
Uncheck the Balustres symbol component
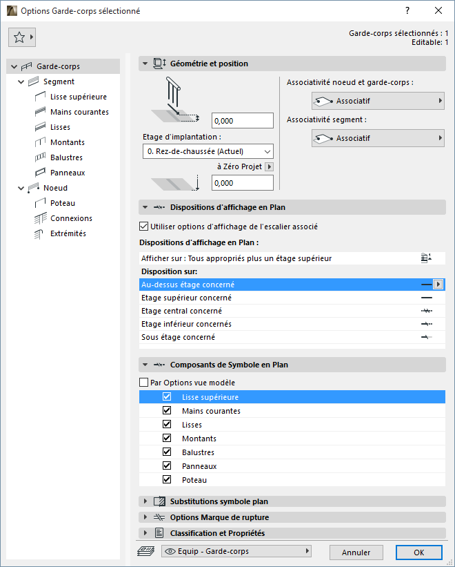tap(167, 452)
